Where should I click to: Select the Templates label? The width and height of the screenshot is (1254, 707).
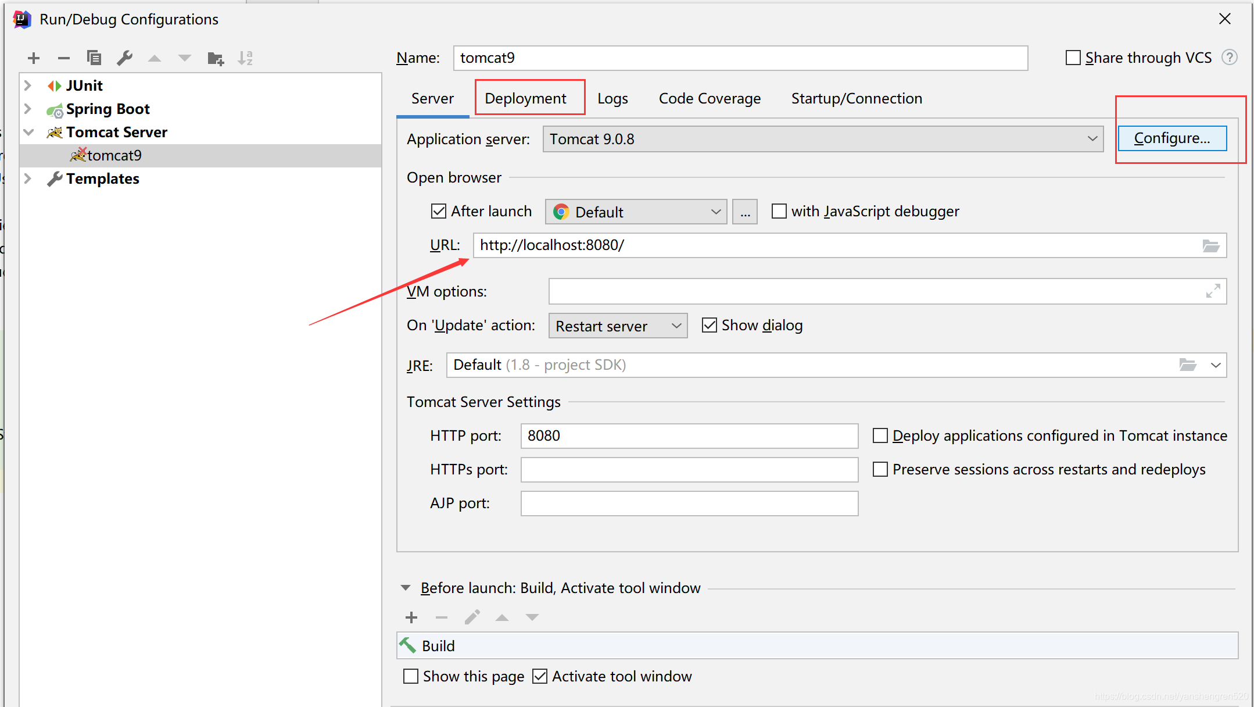[x=103, y=178]
